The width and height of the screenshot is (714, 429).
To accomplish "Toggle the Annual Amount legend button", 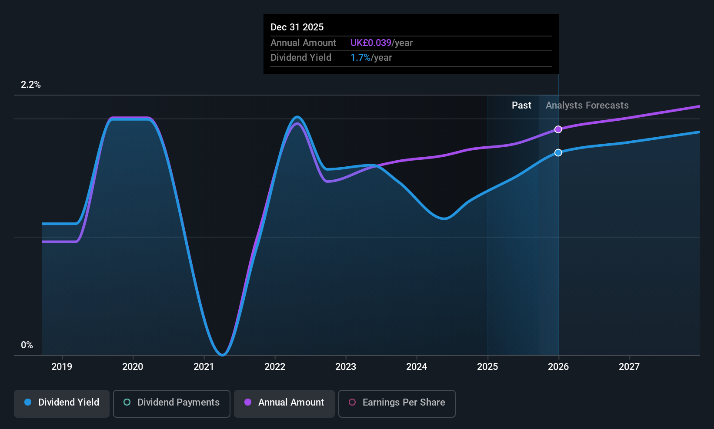I will pos(284,403).
